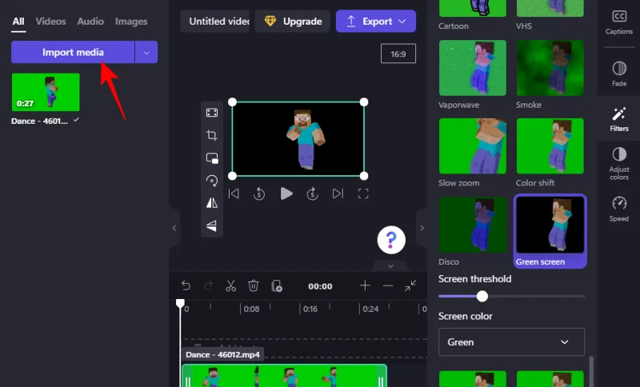
Task: Open the Export menu
Action: pos(376,22)
